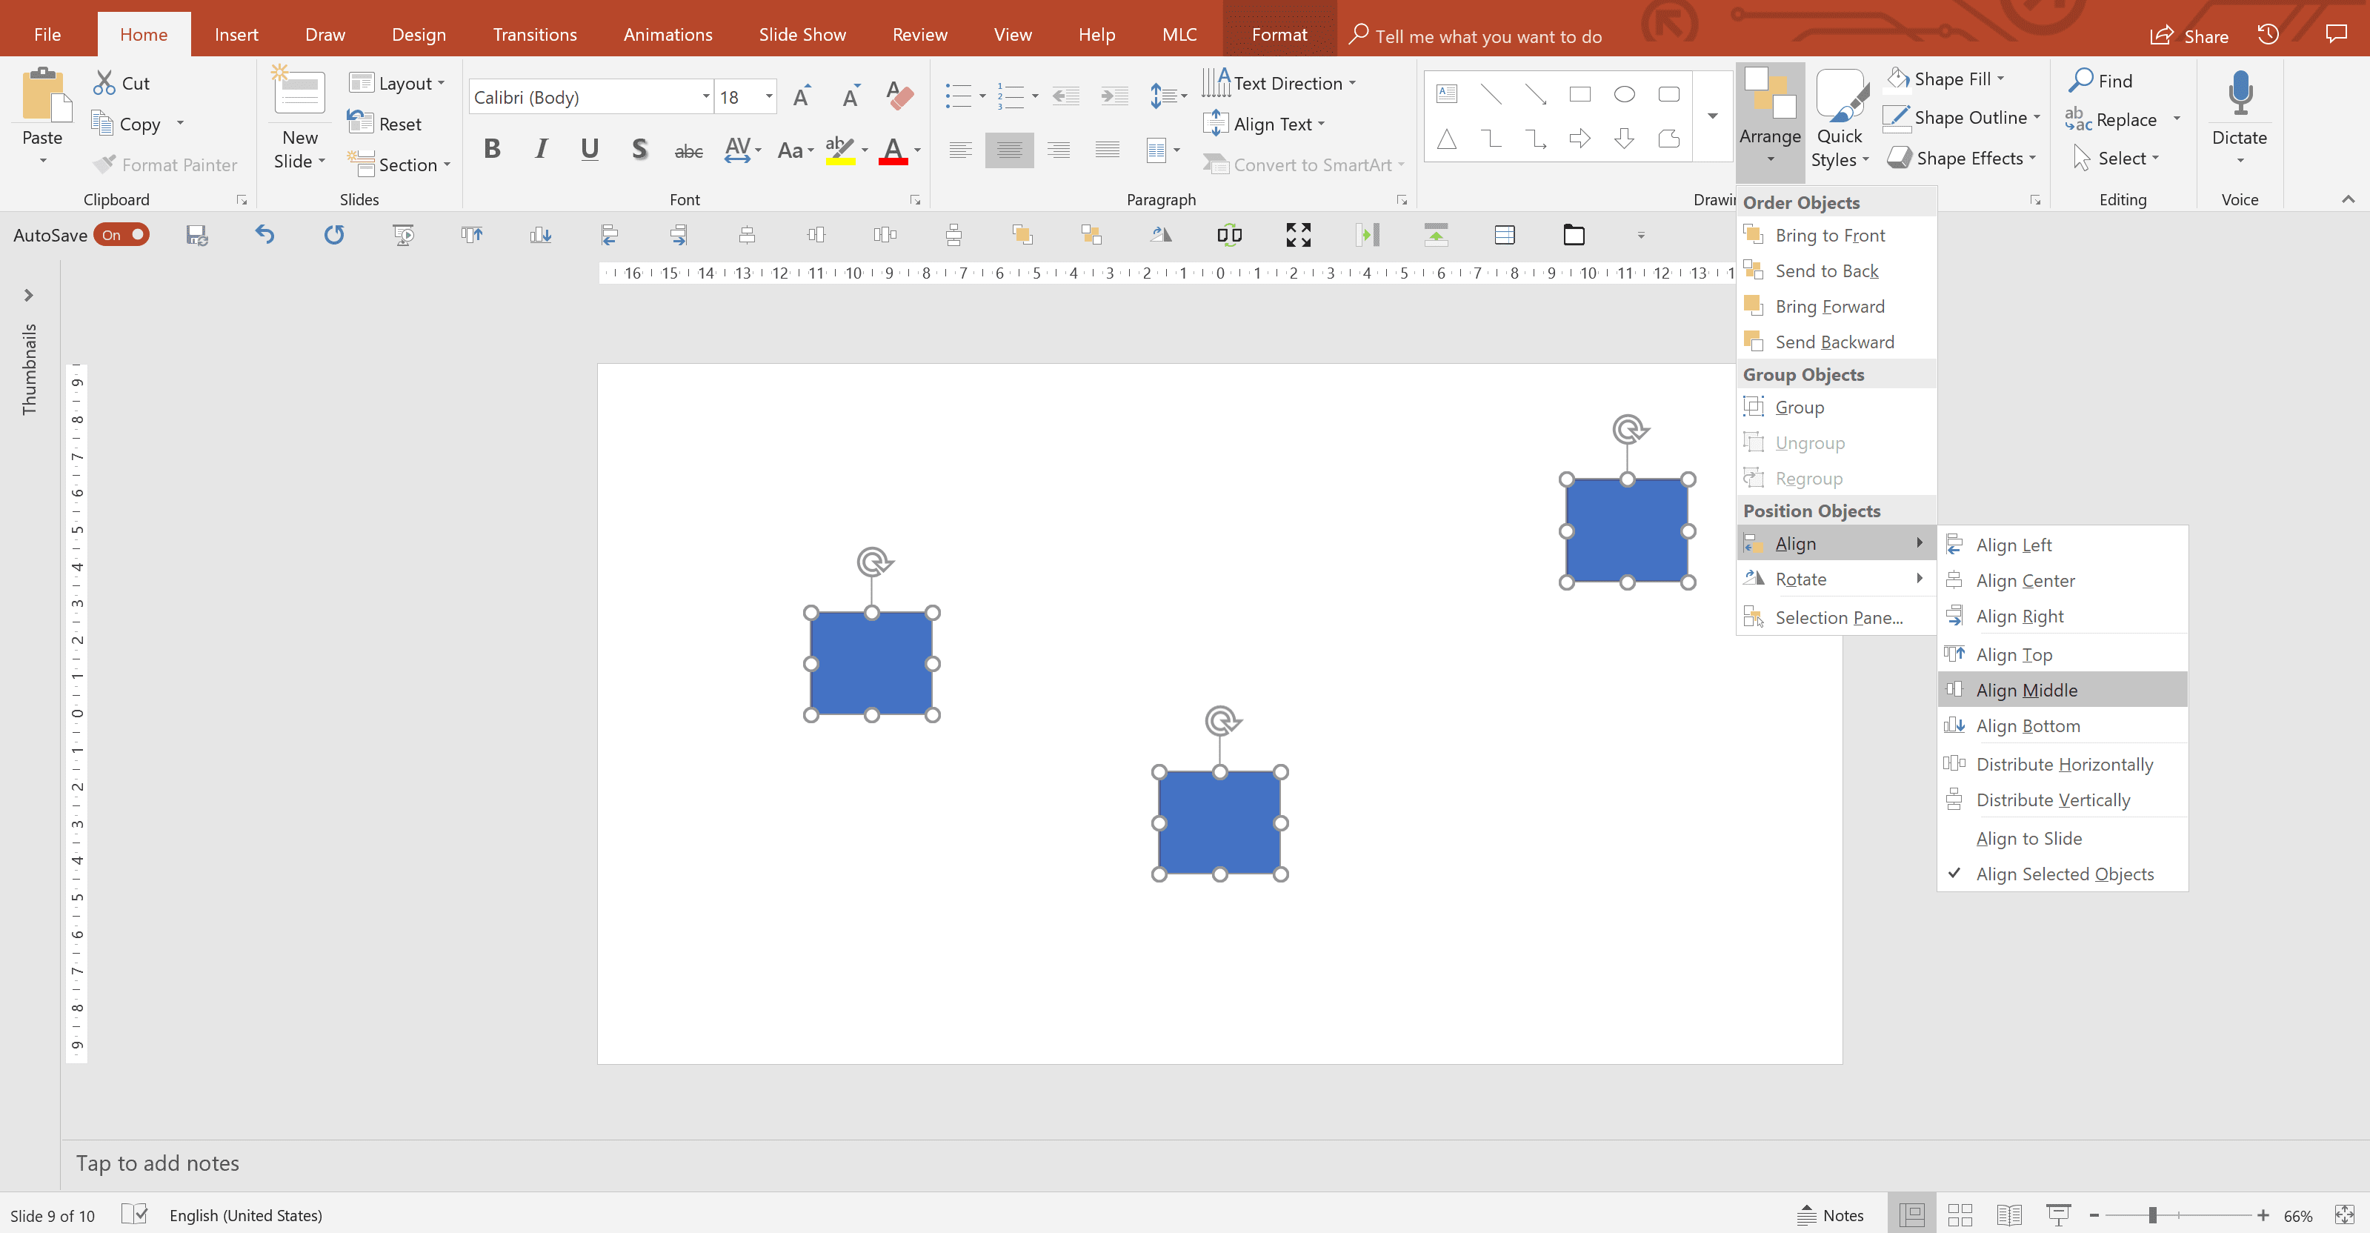Viewport: 2370px width, 1233px height.
Task: Open Selection Pane from Arrange menu
Action: pos(1837,616)
